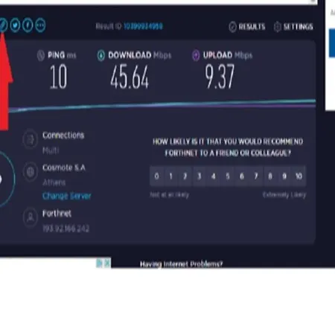Close the ad with X icon
Image resolution: width=335 pixels, height=335 pixels.
[107, 263]
